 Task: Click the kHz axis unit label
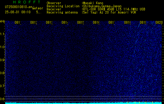pyautogui.click(x=2, y=21)
